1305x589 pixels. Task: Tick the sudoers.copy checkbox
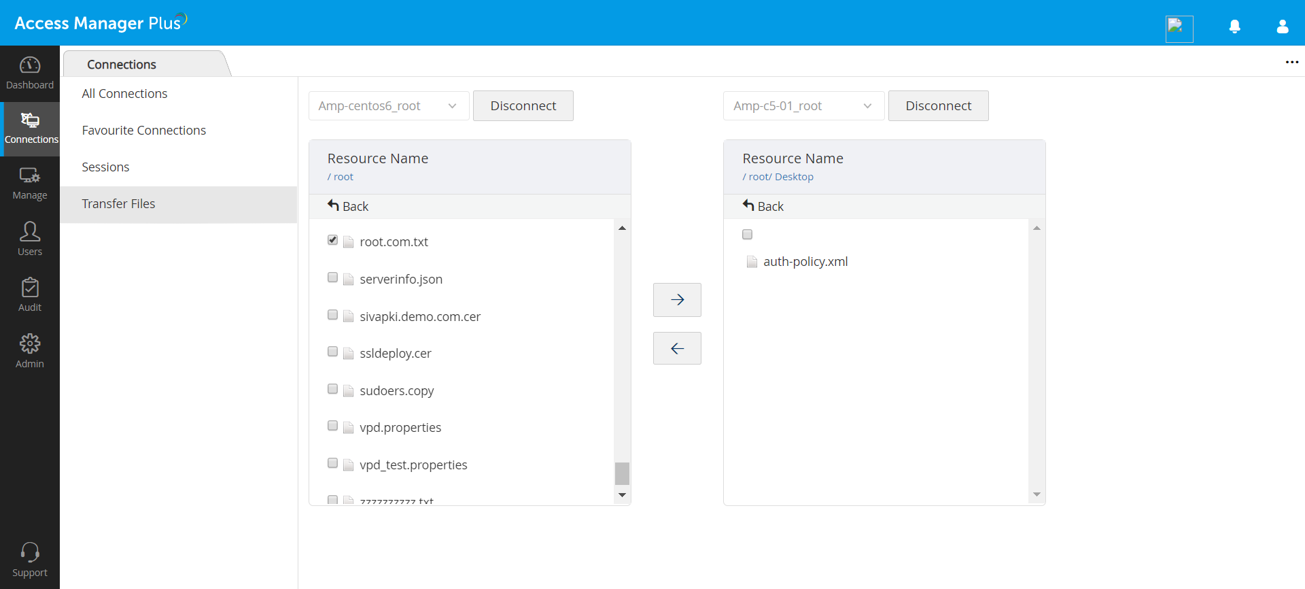[332, 389]
